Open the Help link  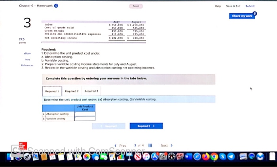tap(218, 6)
